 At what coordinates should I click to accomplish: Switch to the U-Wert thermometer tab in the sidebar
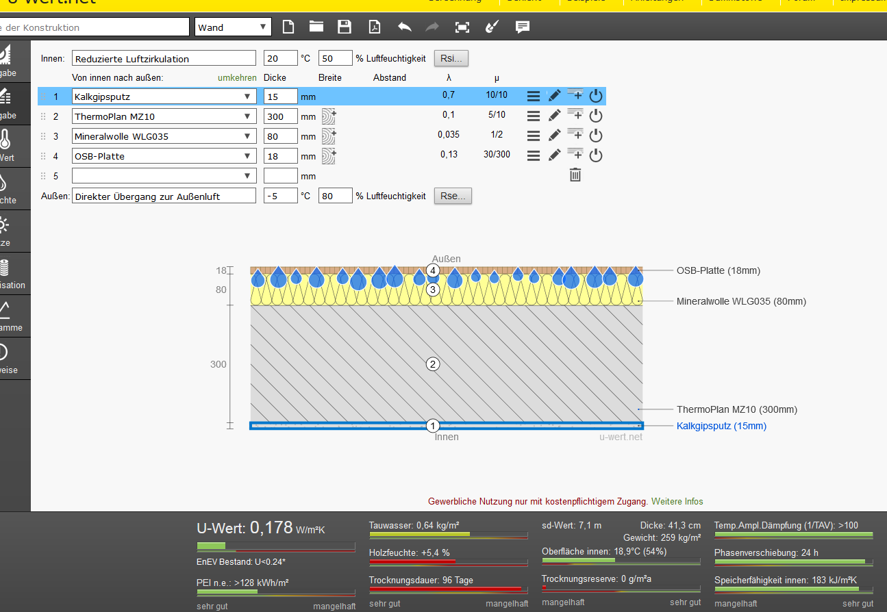click(x=5, y=145)
